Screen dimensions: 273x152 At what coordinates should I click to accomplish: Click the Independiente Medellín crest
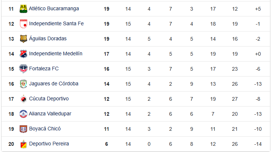coord(23,54)
